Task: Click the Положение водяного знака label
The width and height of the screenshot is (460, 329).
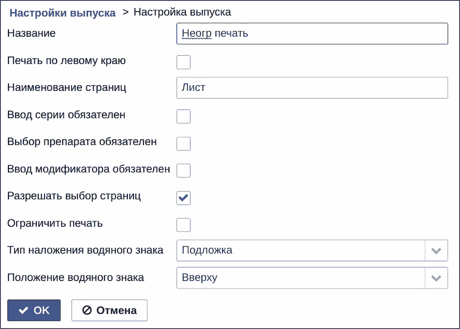Action: tap(76, 277)
